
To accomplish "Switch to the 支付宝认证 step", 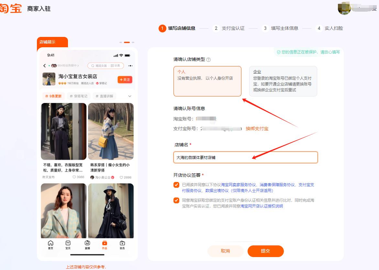I will click(x=233, y=28).
